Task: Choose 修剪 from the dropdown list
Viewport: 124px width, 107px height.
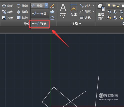Action: pos(40,14)
